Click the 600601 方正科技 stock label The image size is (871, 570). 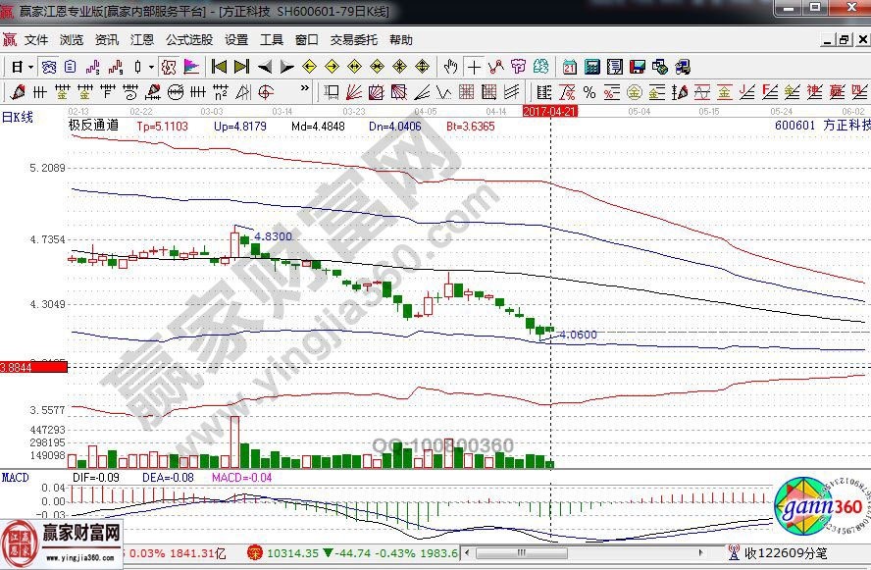tap(821, 126)
